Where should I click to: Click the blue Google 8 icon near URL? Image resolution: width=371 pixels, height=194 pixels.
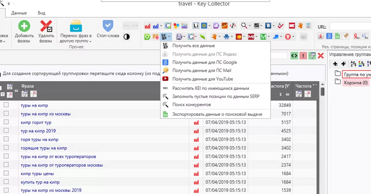pos(329,36)
